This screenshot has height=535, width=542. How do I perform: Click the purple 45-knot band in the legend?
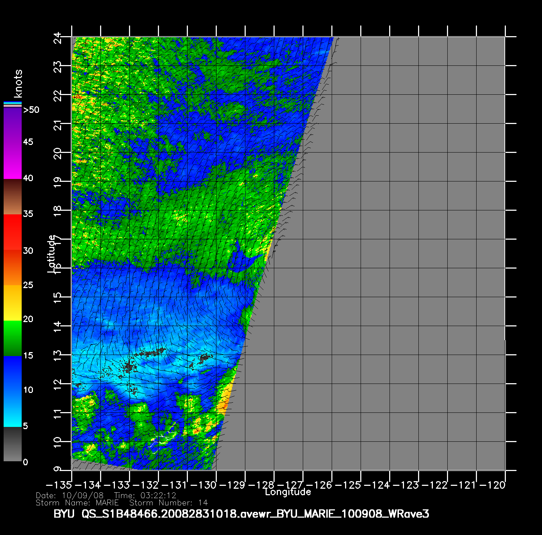coord(13,143)
